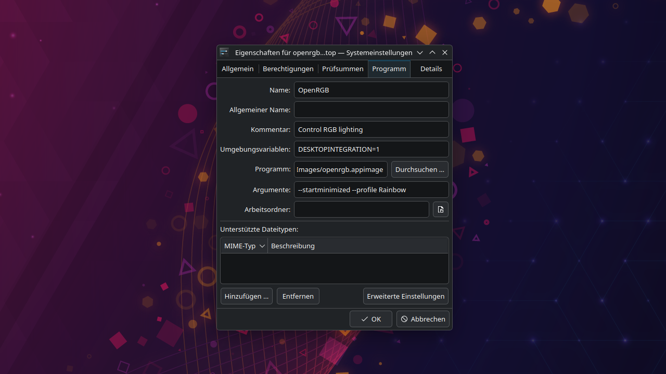Screen dimensions: 666x374
Task: Switch to the Allgemein tab
Action: point(238,69)
